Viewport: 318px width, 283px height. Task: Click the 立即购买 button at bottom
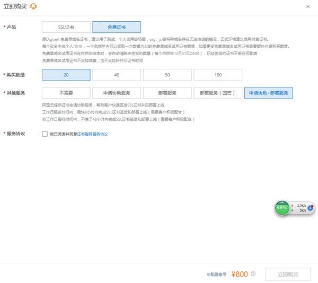coord(288,274)
